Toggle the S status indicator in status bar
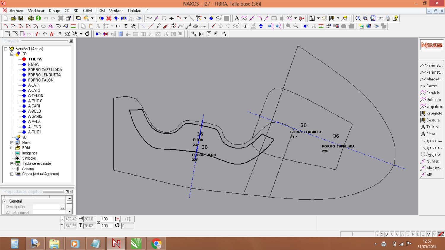The width and height of the screenshot is (445, 250). click(382, 234)
